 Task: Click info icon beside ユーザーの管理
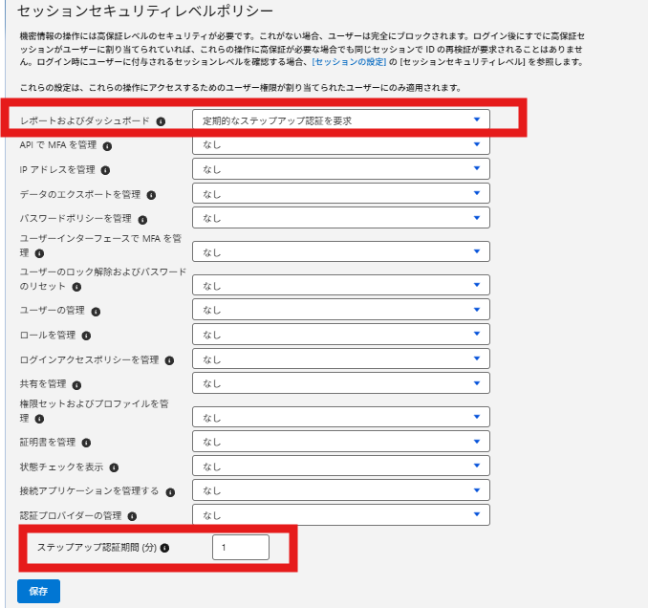[96, 312]
